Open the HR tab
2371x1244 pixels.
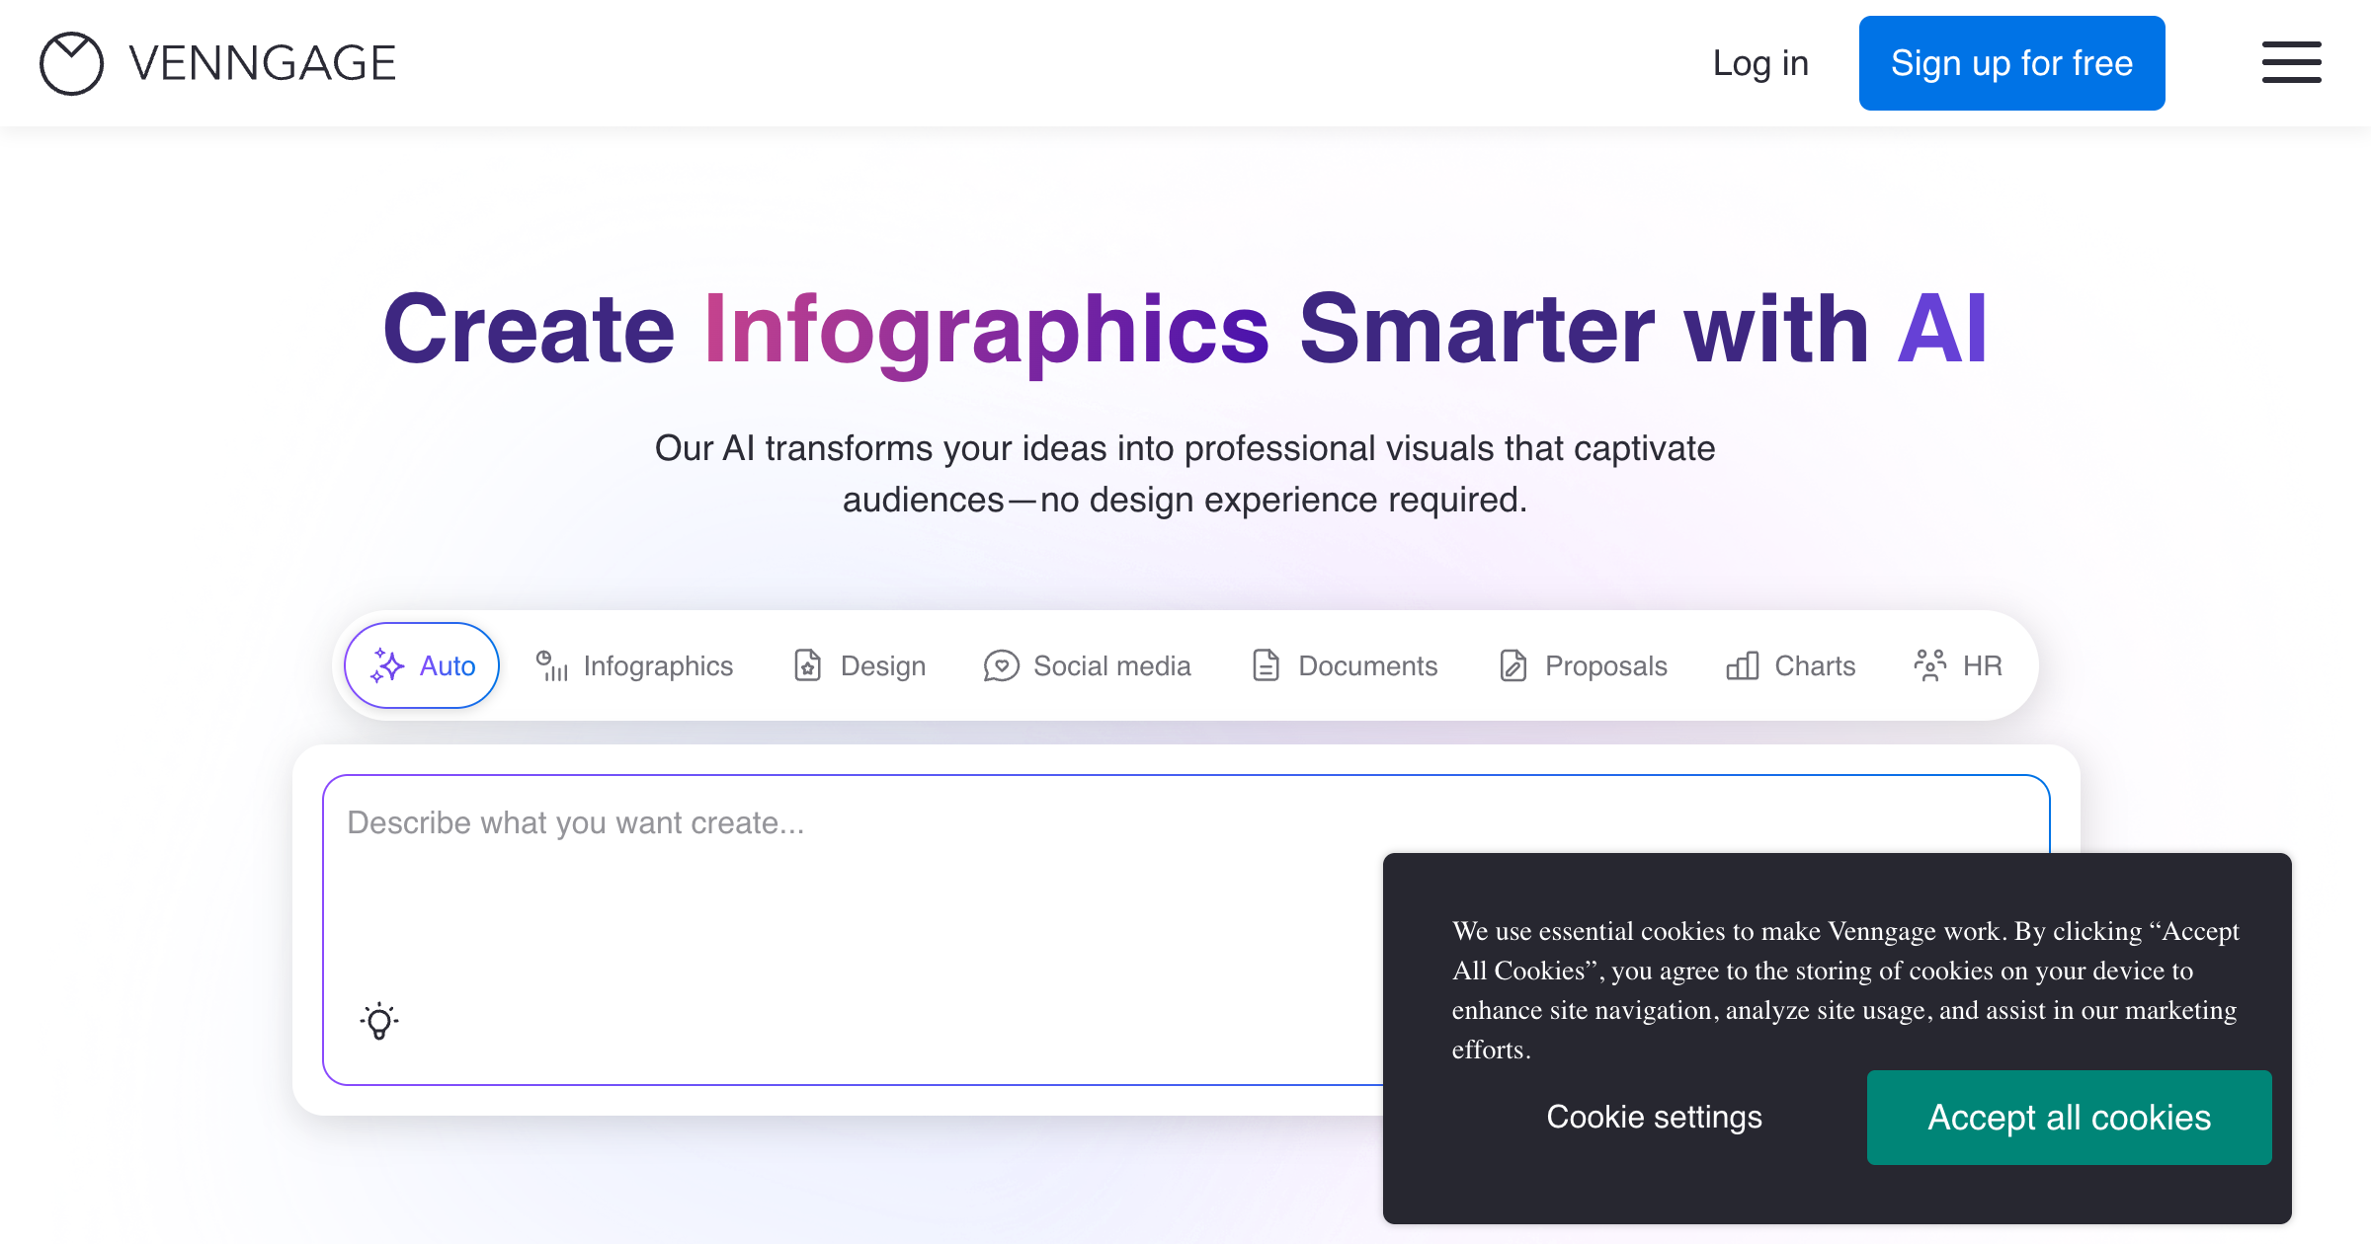[x=1958, y=665]
